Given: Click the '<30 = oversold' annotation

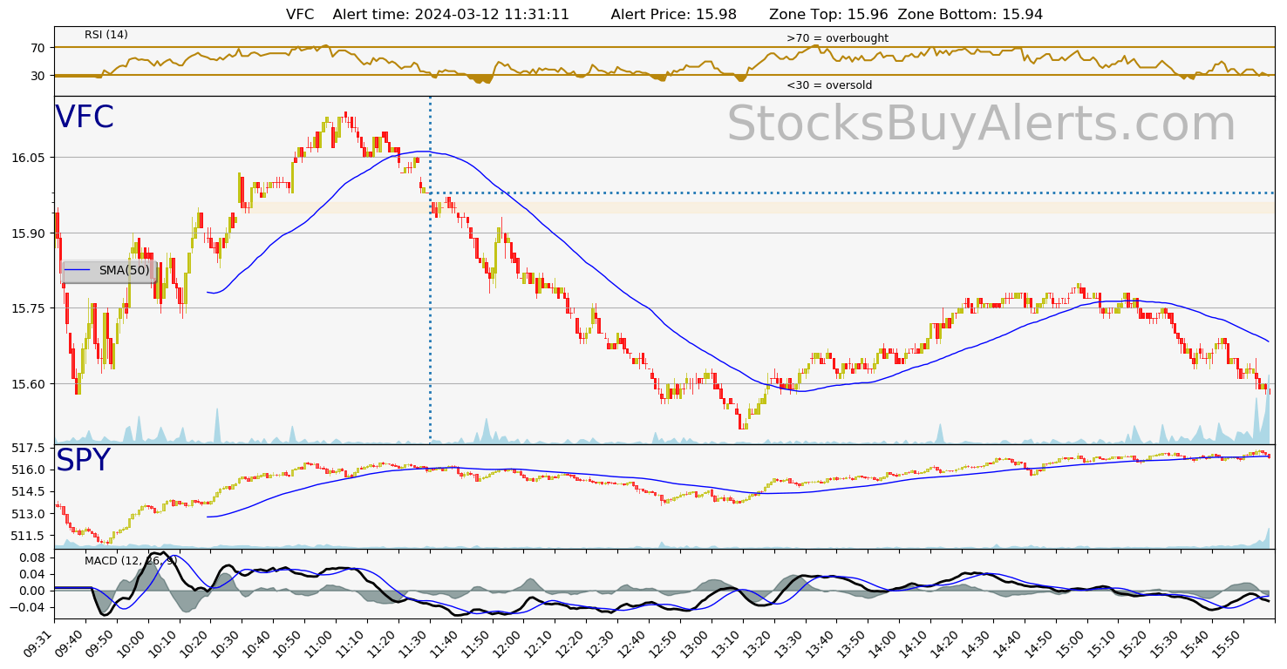Looking at the screenshot, I should (x=829, y=85).
